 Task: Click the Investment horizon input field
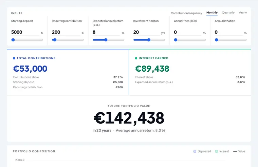tap(147, 32)
